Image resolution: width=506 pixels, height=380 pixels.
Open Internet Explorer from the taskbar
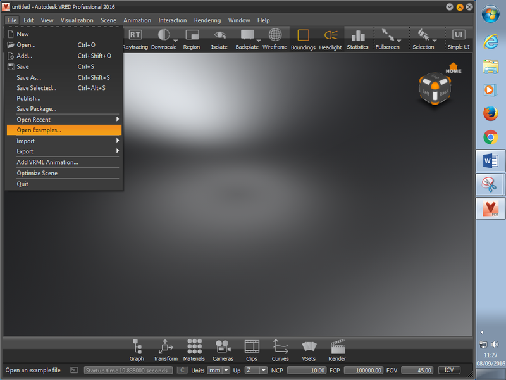[491, 41]
